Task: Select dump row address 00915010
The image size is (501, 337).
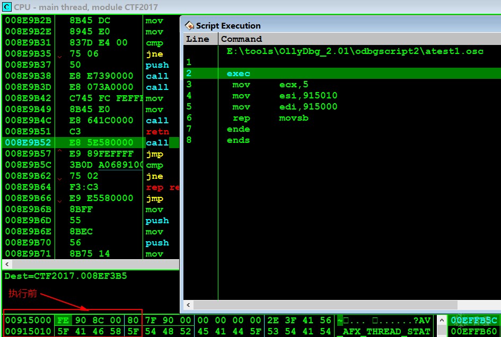Action: pyautogui.click(x=28, y=331)
